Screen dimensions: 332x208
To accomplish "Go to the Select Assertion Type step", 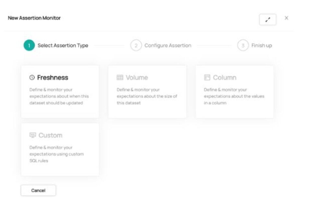I will [63, 46].
